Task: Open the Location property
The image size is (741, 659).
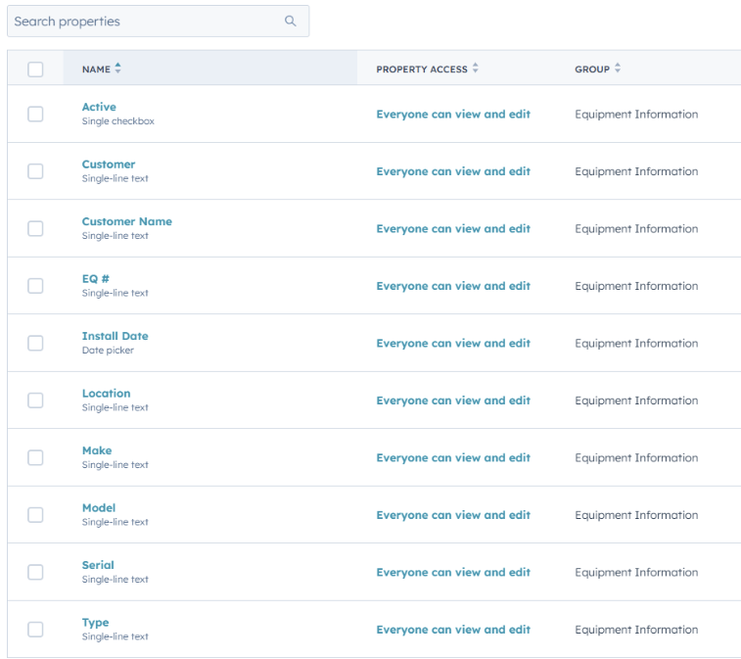Action: pyautogui.click(x=106, y=394)
